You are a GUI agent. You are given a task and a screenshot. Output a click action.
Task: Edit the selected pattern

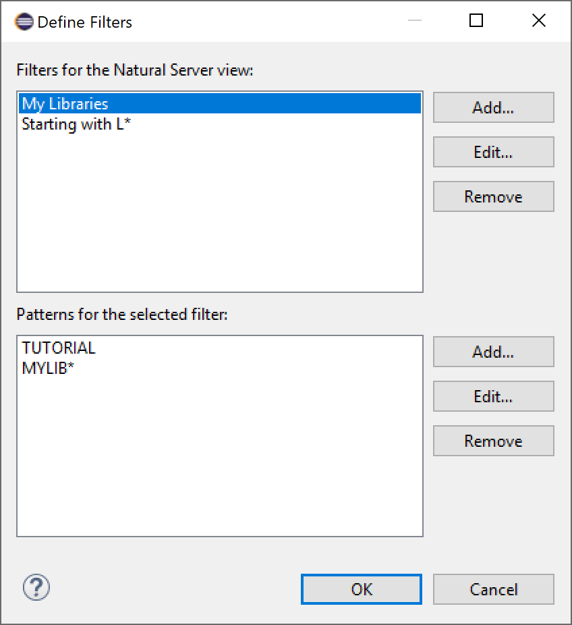coord(493,396)
